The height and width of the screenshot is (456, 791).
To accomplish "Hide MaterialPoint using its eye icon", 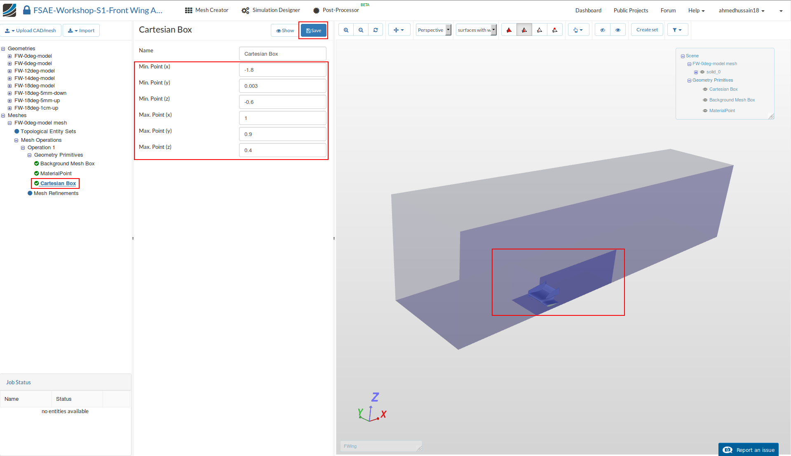I will 705,111.
